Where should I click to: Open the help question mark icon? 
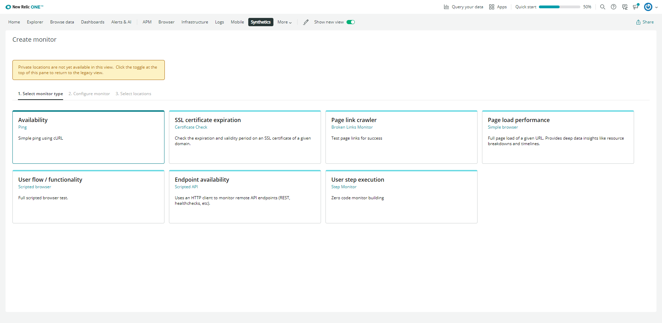coord(614,7)
